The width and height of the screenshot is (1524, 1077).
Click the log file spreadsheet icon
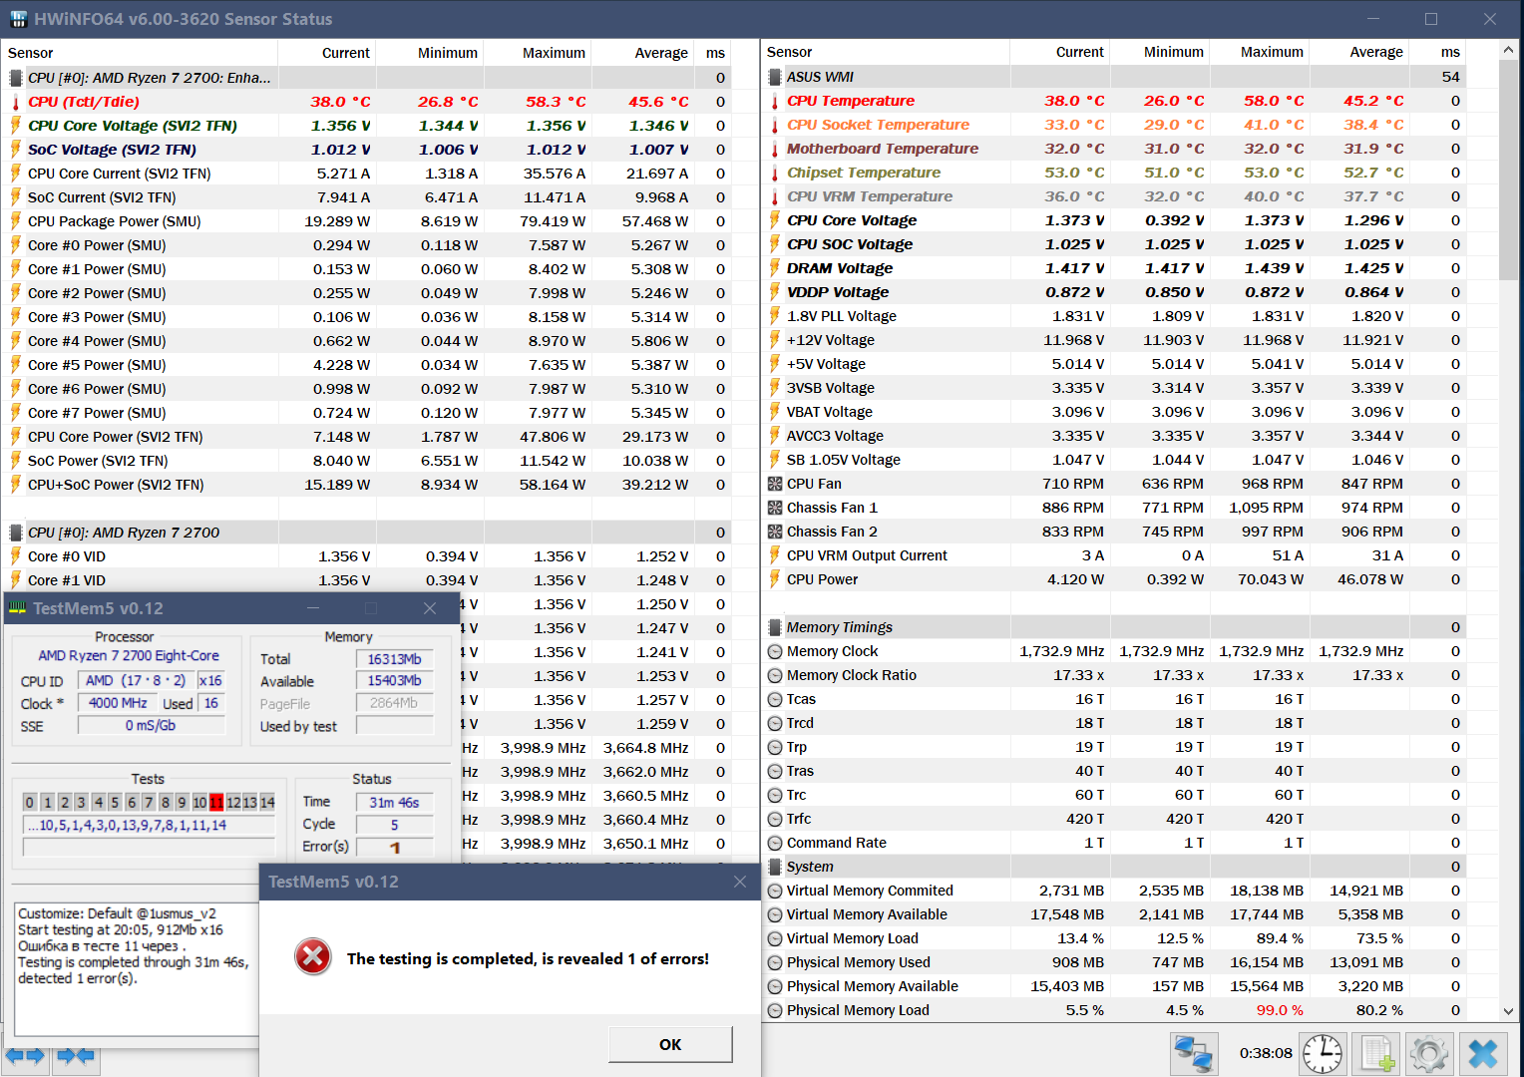coord(1377,1053)
